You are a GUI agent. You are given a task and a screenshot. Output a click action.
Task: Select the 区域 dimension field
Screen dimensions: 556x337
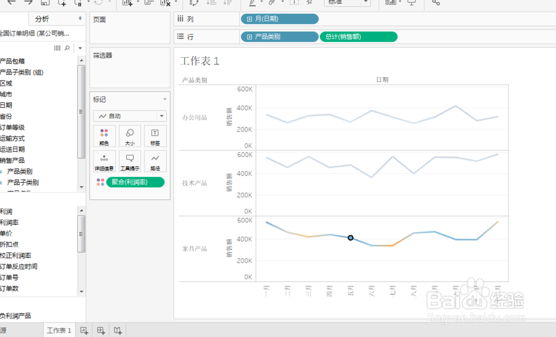pos(6,83)
